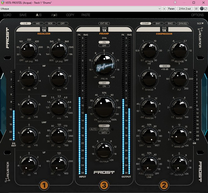The image size is (208, 193).
Task: Click the UI button
Action: (x=196, y=9)
